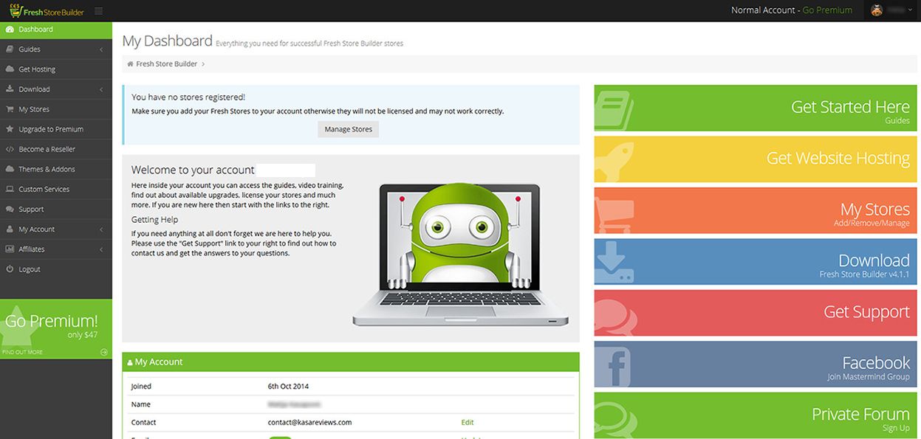Viewport: 921px width, 439px height.
Task: Click the Find Out More arrow icon
Action: (104, 352)
